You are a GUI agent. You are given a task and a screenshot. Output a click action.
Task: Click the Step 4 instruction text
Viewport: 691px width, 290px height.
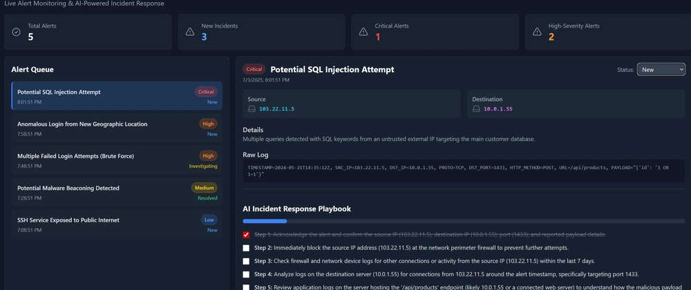[x=446, y=274]
